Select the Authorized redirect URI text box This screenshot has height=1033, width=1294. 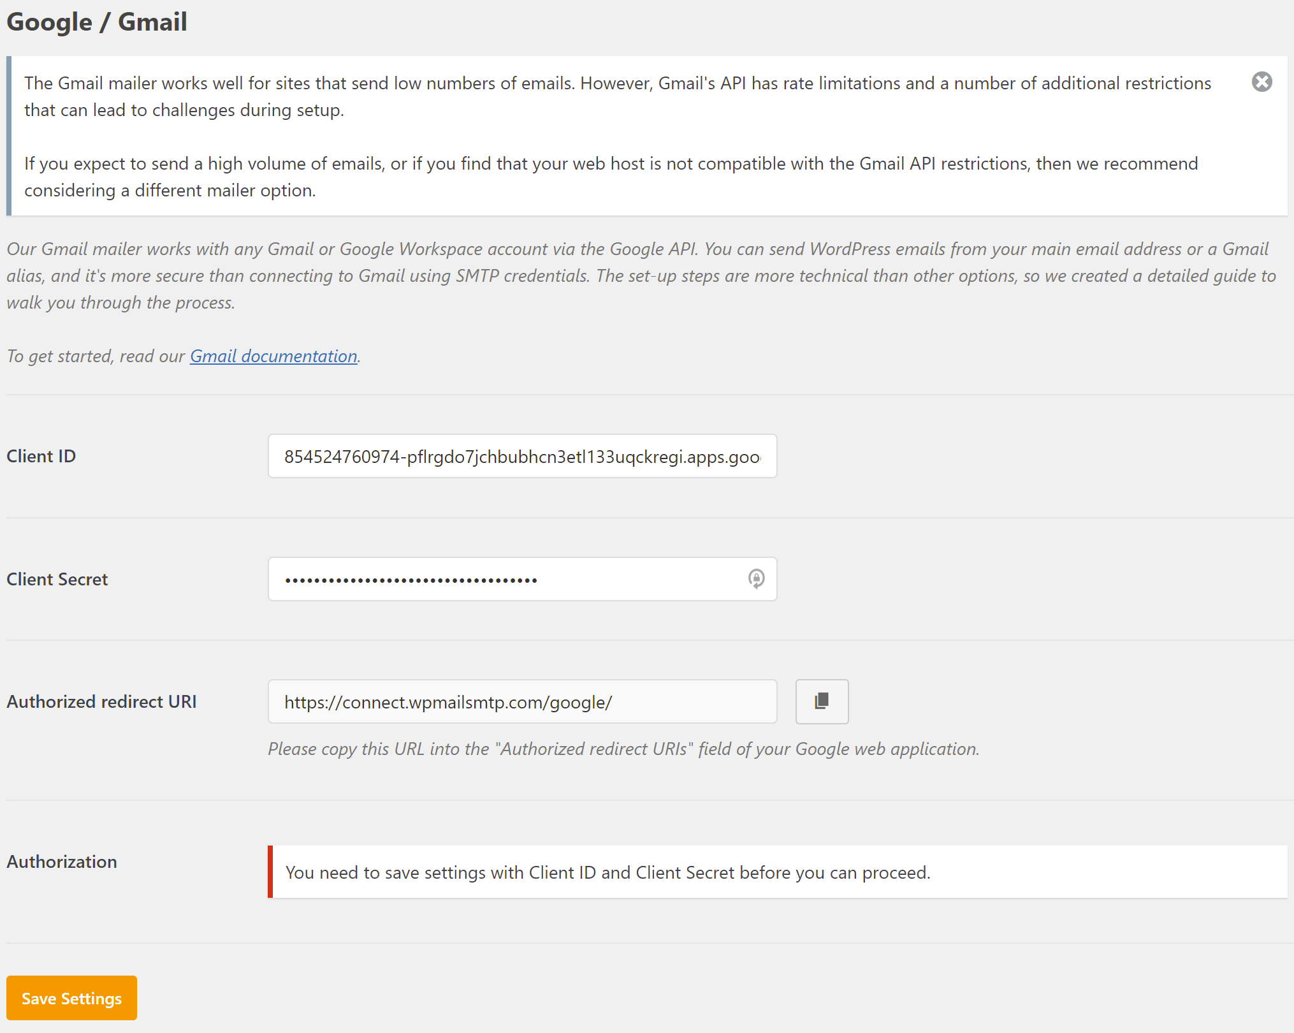click(x=522, y=701)
